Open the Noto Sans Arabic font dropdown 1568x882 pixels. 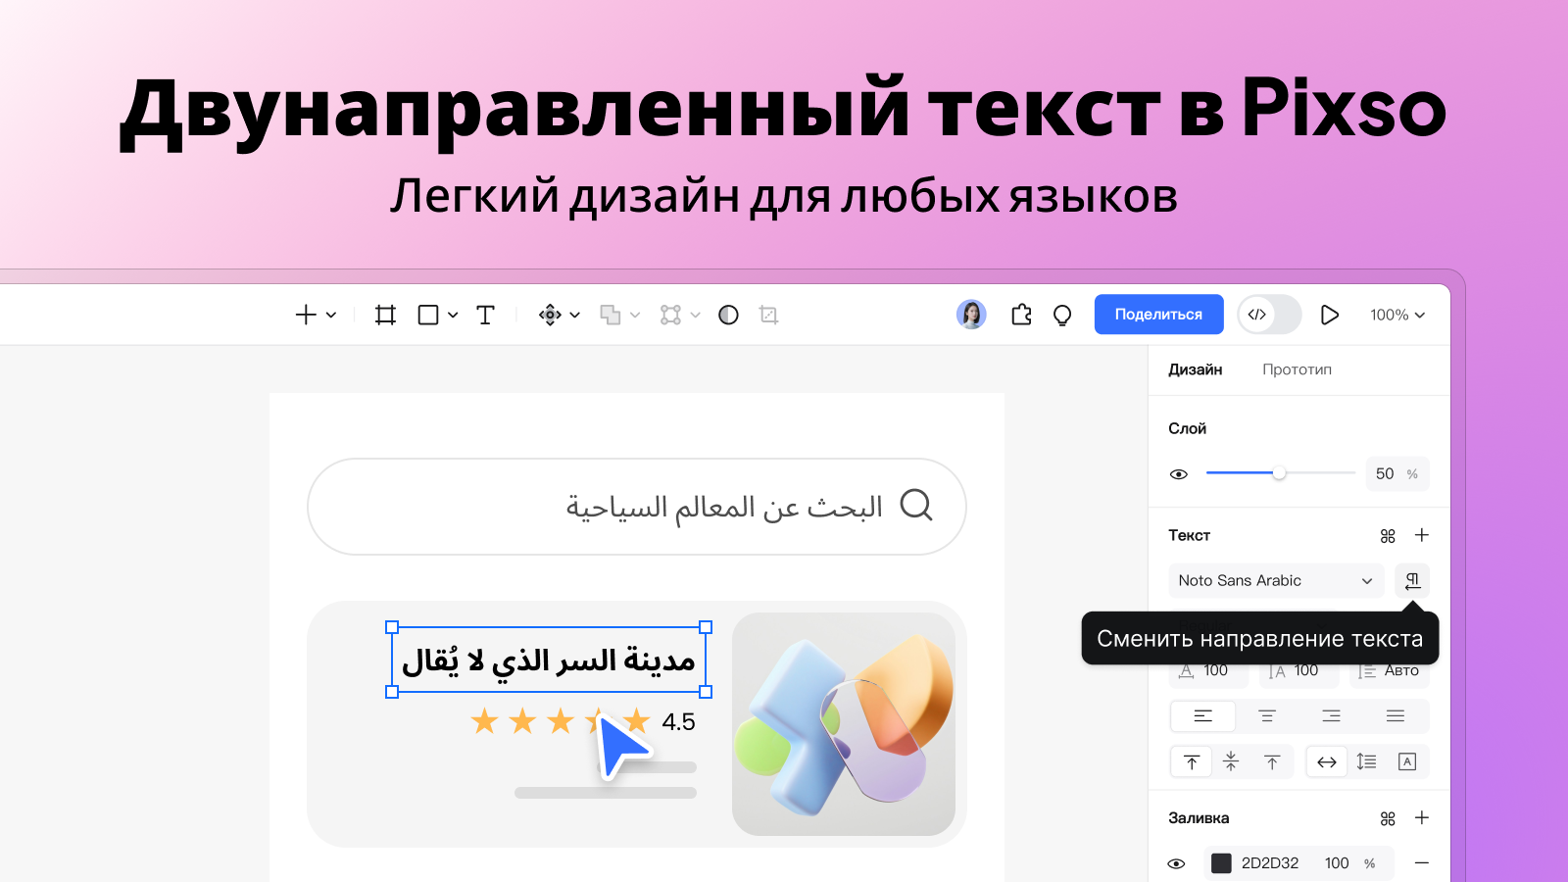pos(1276,580)
